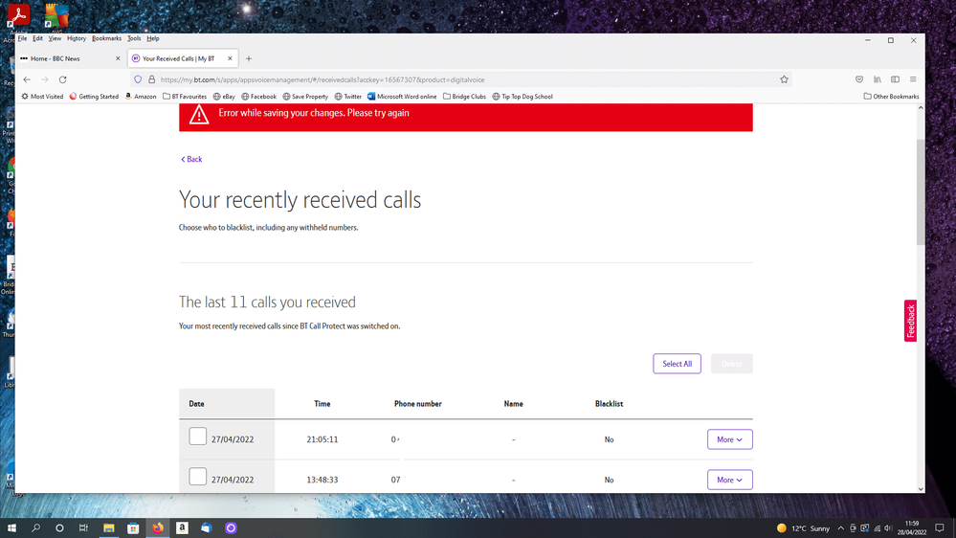
Task: Click the Firefox reload page icon
Action: click(63, 79)
